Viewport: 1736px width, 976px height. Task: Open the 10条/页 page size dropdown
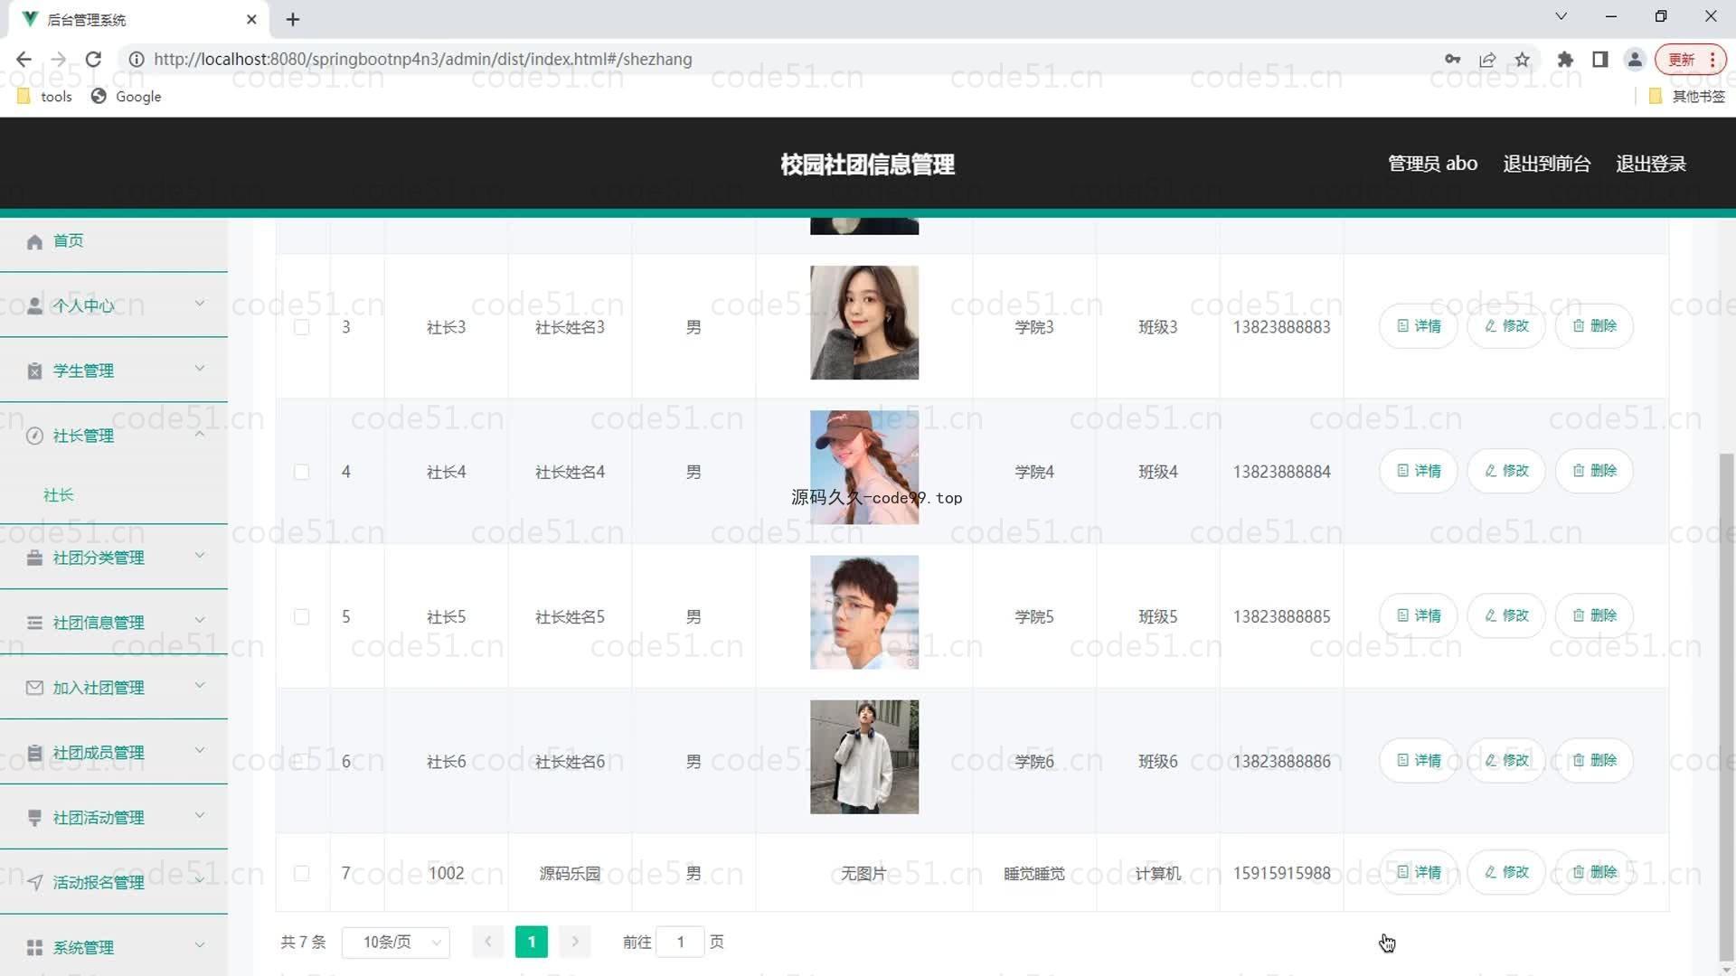click(396, 942)
